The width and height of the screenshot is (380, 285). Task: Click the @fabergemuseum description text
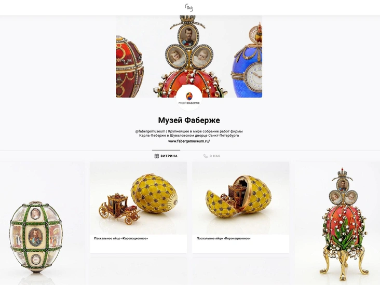[189, 133]
